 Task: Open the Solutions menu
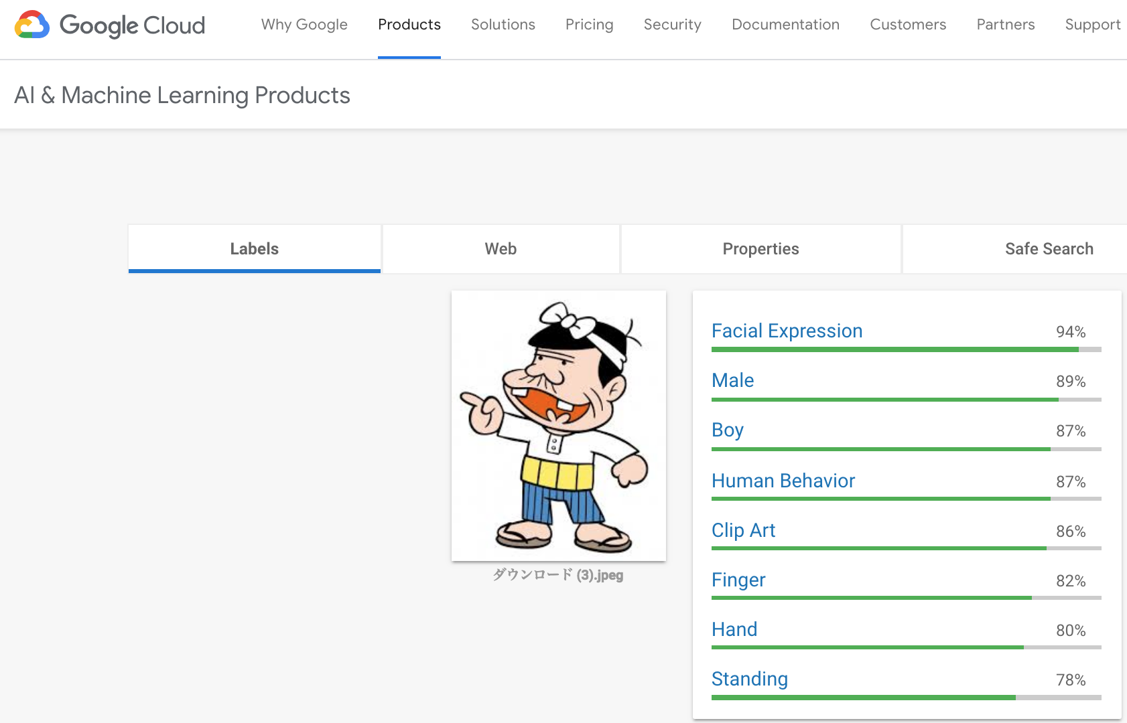(x=503, y=25)
